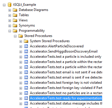The height and width of the screenshot is (108, 112).
Task: Select test status message includes procedure
Action: (x=66, y=103)
